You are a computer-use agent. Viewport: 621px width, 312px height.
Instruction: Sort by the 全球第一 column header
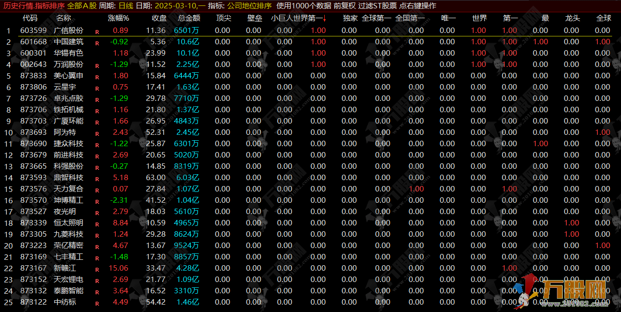pyautogui.click(x=377, y=18)
